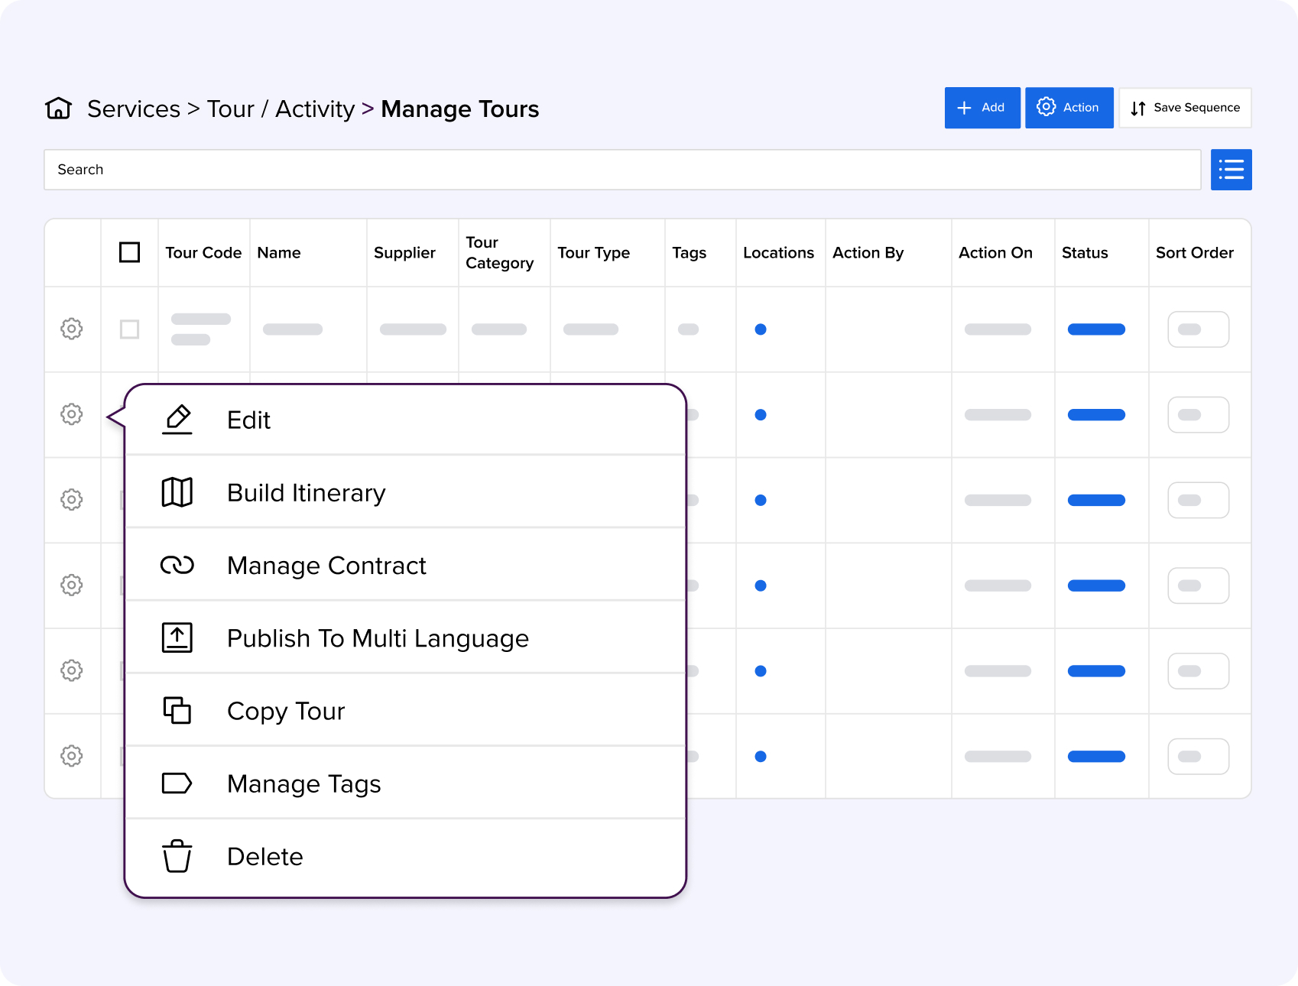Click third row blue location dot
Screen dimensions: 1298x986
[761, 500]
